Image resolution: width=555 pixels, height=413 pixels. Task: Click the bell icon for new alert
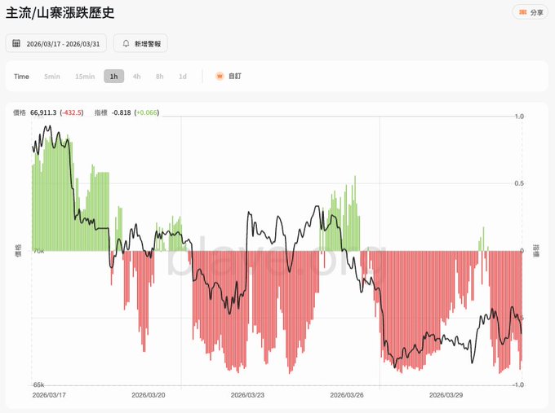126,43
